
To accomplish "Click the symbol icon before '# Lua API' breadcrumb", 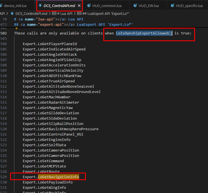I will tap(54, 13).
